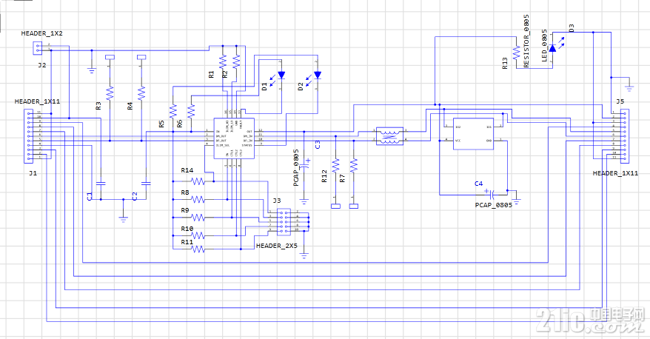Viewport: 650px width, 339px height.
Task: Click the HEADER_2X5 value label
Action: 276,246
